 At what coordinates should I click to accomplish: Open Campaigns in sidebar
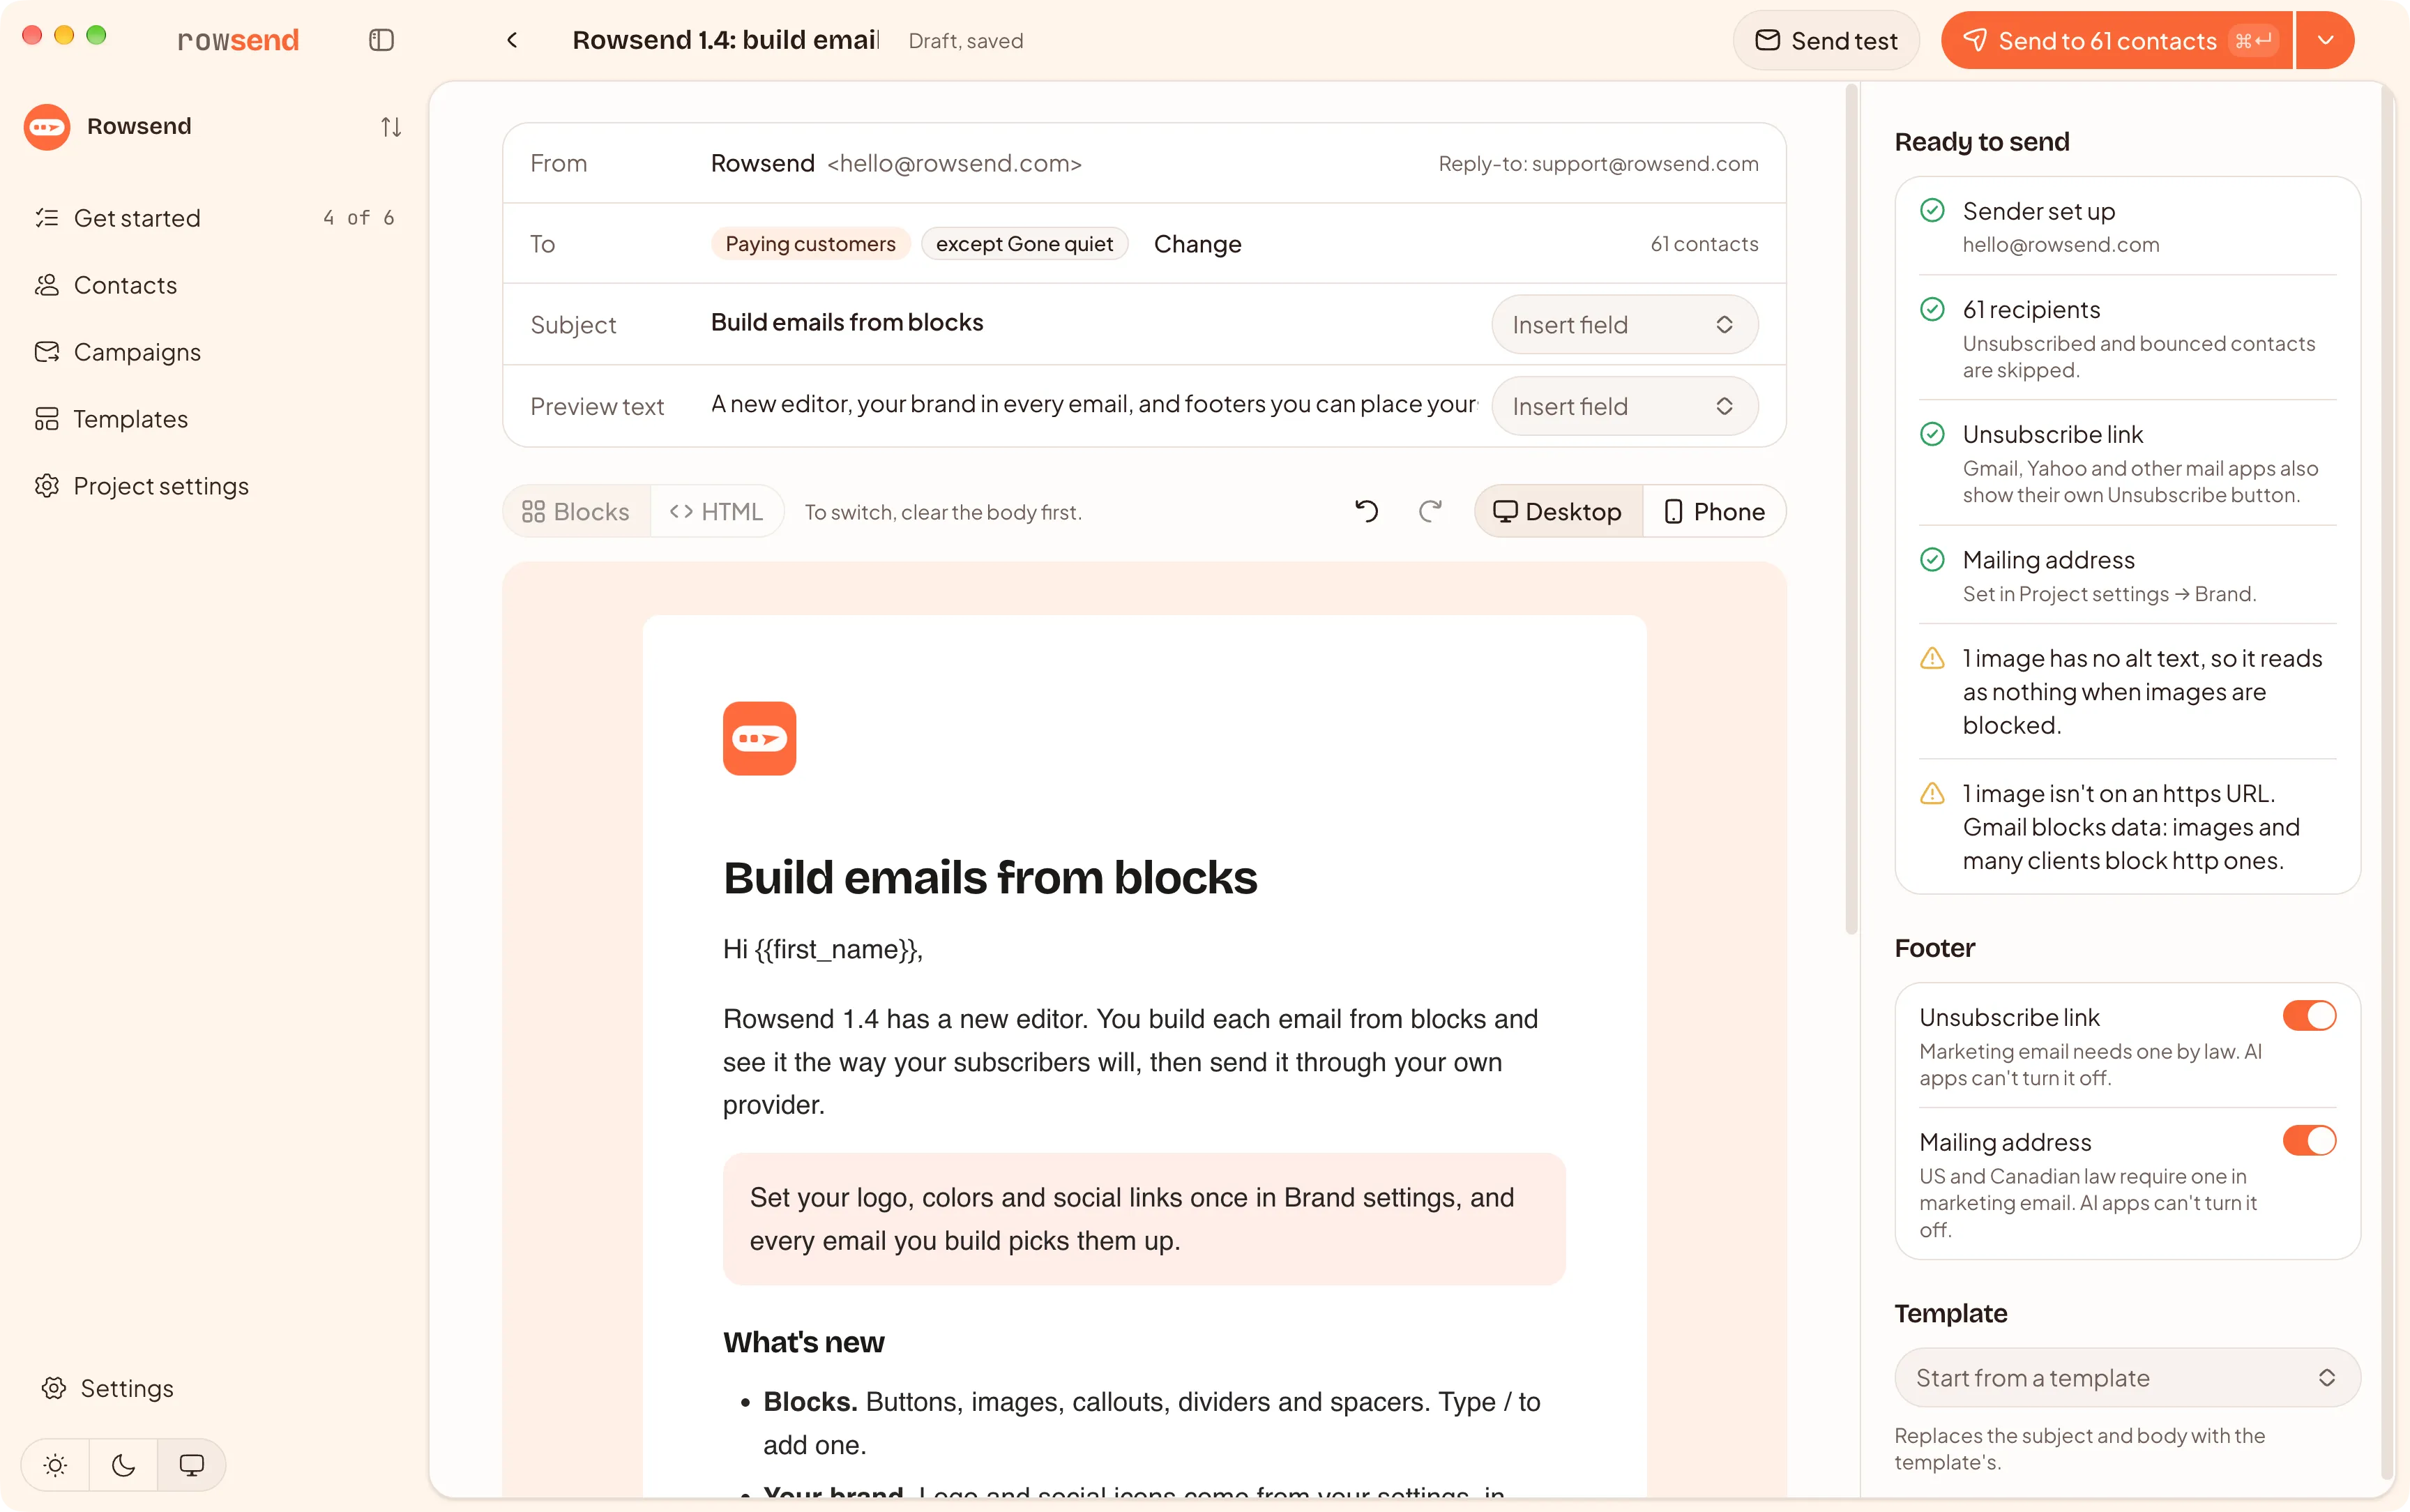(x=216, y=352)
